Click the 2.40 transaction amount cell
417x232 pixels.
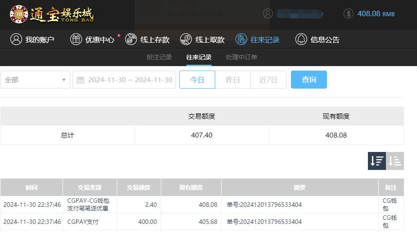tap(139, 205)
